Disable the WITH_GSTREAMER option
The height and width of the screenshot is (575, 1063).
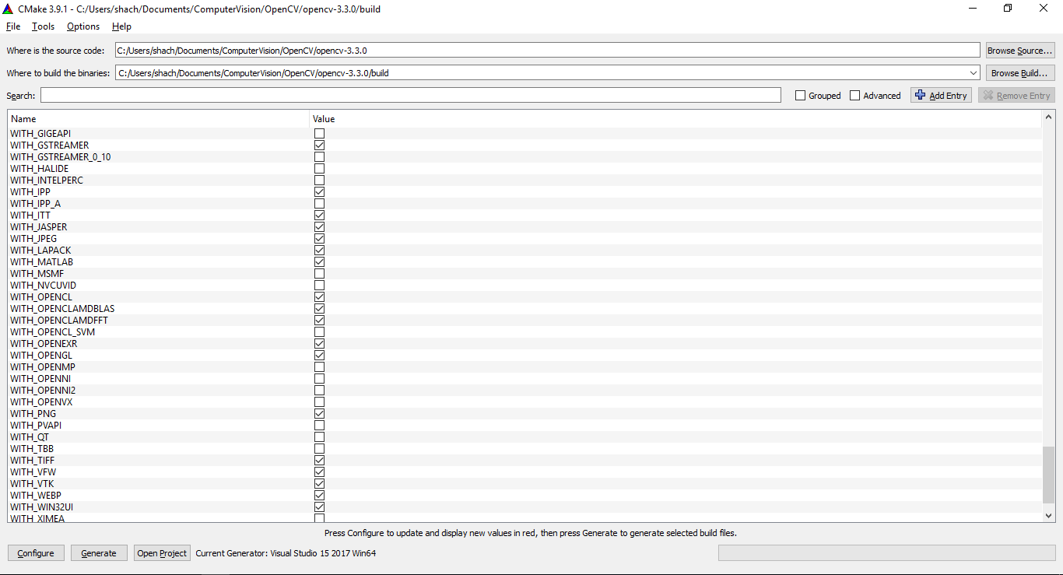click(x=319, y=145)
